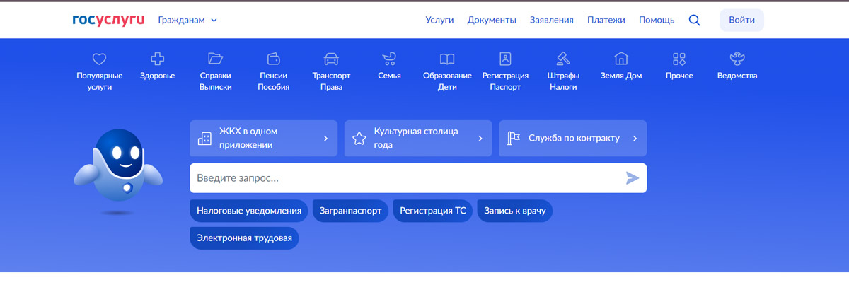Click the building icon on ЖКХ card
849x292 pixels.
point(204,139)
